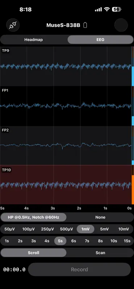Viewport: 134px width, 289px height.
Task: Select the None filter option
Action: 100,217
